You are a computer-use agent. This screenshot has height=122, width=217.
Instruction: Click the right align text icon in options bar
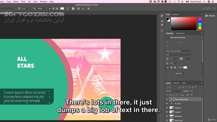(x=57, y=9)
